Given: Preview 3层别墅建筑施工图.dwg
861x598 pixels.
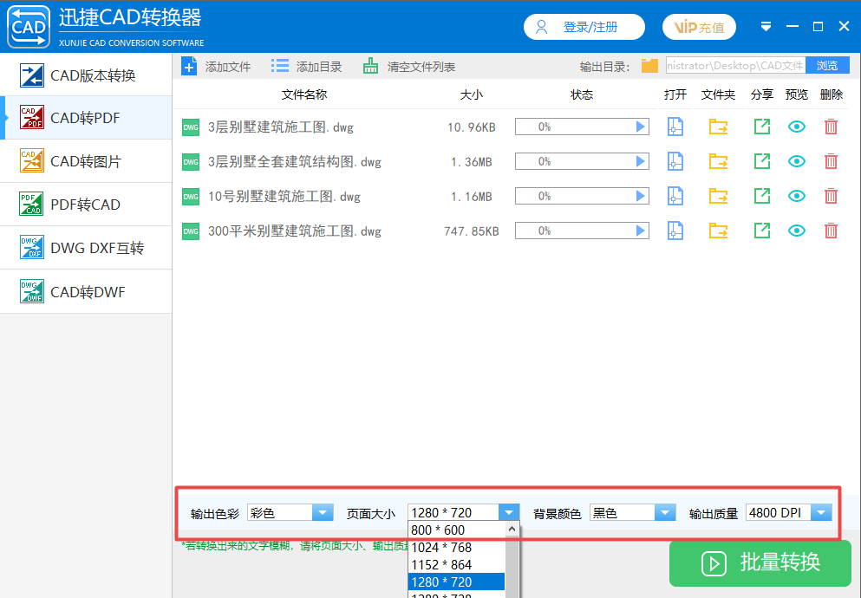Looking at the screenshot, I should click(x=796, y=127).
